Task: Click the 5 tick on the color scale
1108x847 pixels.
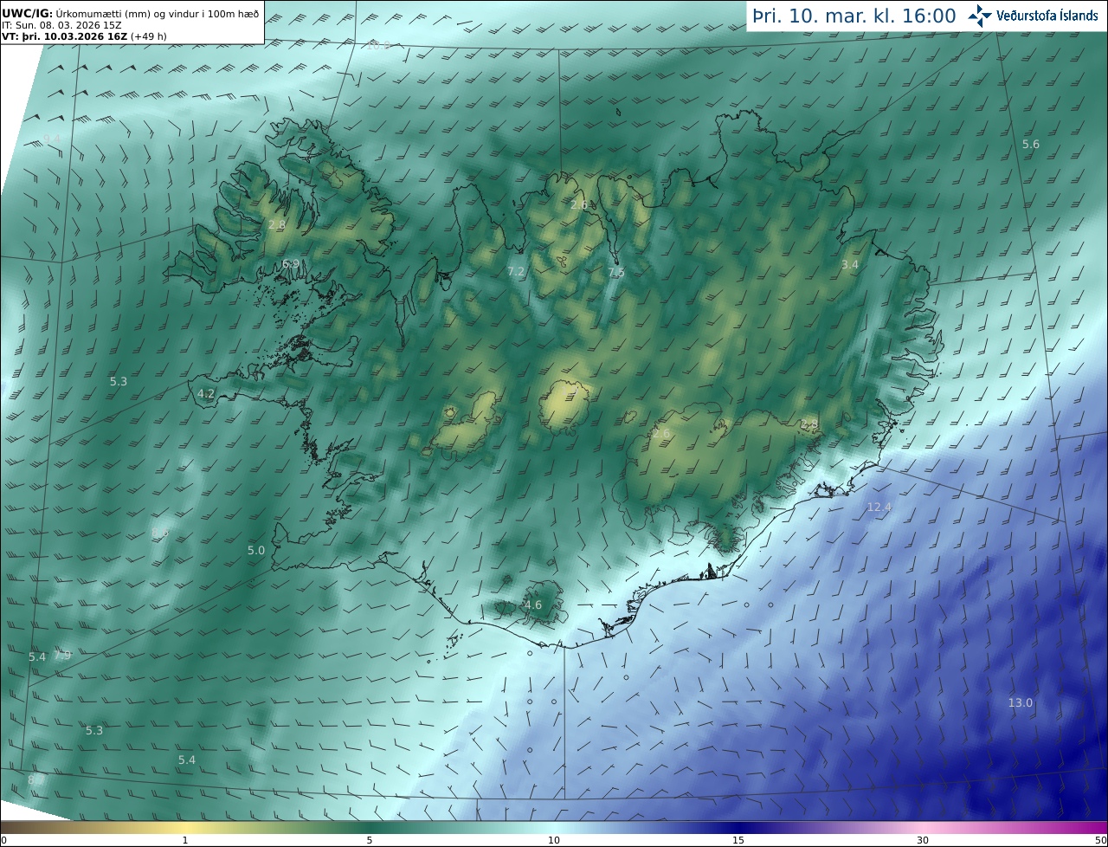Action: [370, 840]
